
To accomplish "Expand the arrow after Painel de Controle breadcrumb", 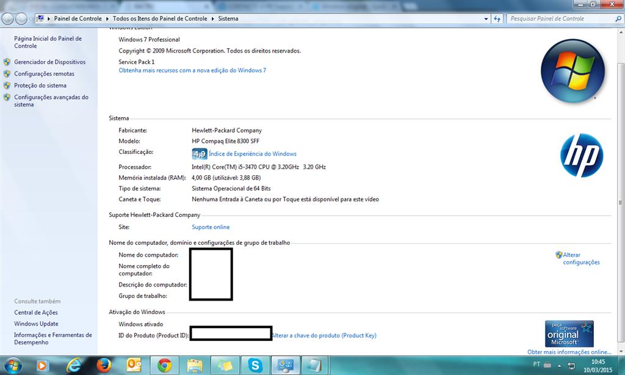I will [107, 19].
